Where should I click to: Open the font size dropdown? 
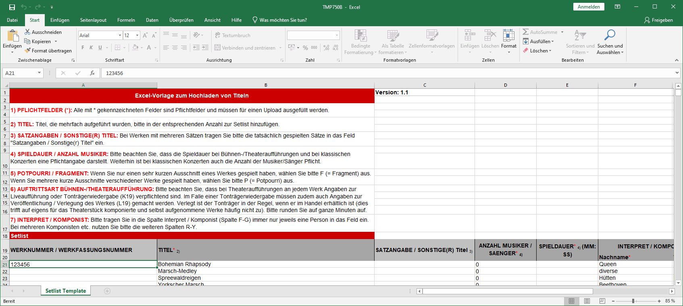click(x=137, y=35)
